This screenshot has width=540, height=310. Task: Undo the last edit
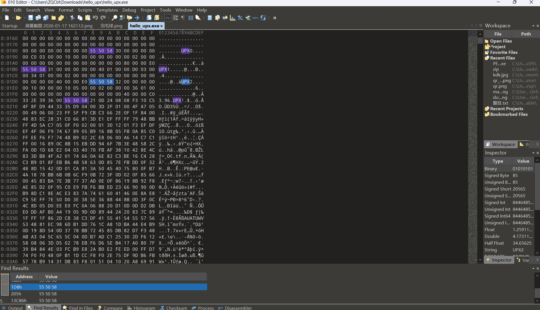(95, 18)
